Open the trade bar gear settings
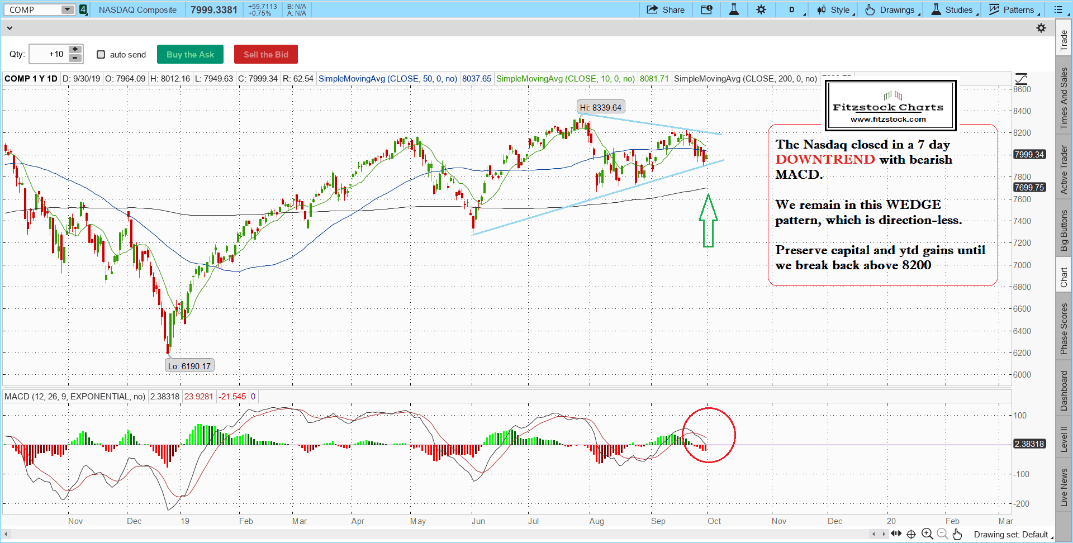The image size is (1073, 543). coord(1041,28)
